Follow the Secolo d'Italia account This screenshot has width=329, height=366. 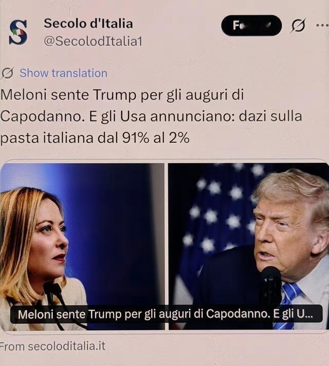click(x=251, y=25)
